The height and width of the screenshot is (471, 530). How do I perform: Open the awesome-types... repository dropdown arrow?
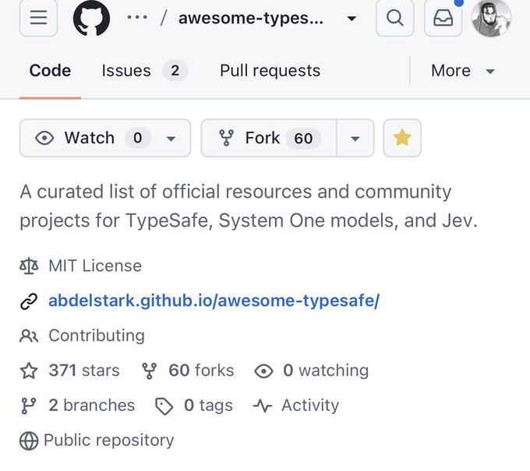tap(352, 18)
